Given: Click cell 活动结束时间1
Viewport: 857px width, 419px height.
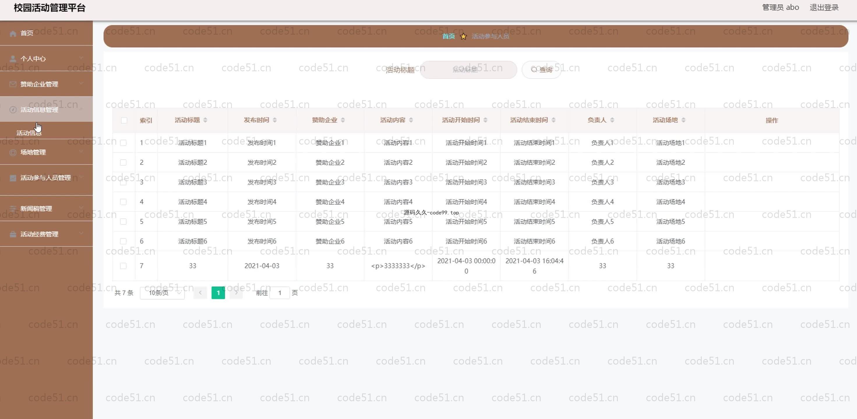Looking at the screenshot, I should coord(534,143).
